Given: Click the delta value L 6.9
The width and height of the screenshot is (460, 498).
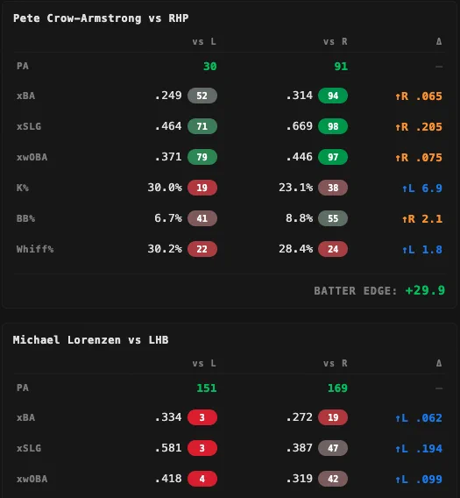Looking at the screenshot, I should click(x=422, y=189).
